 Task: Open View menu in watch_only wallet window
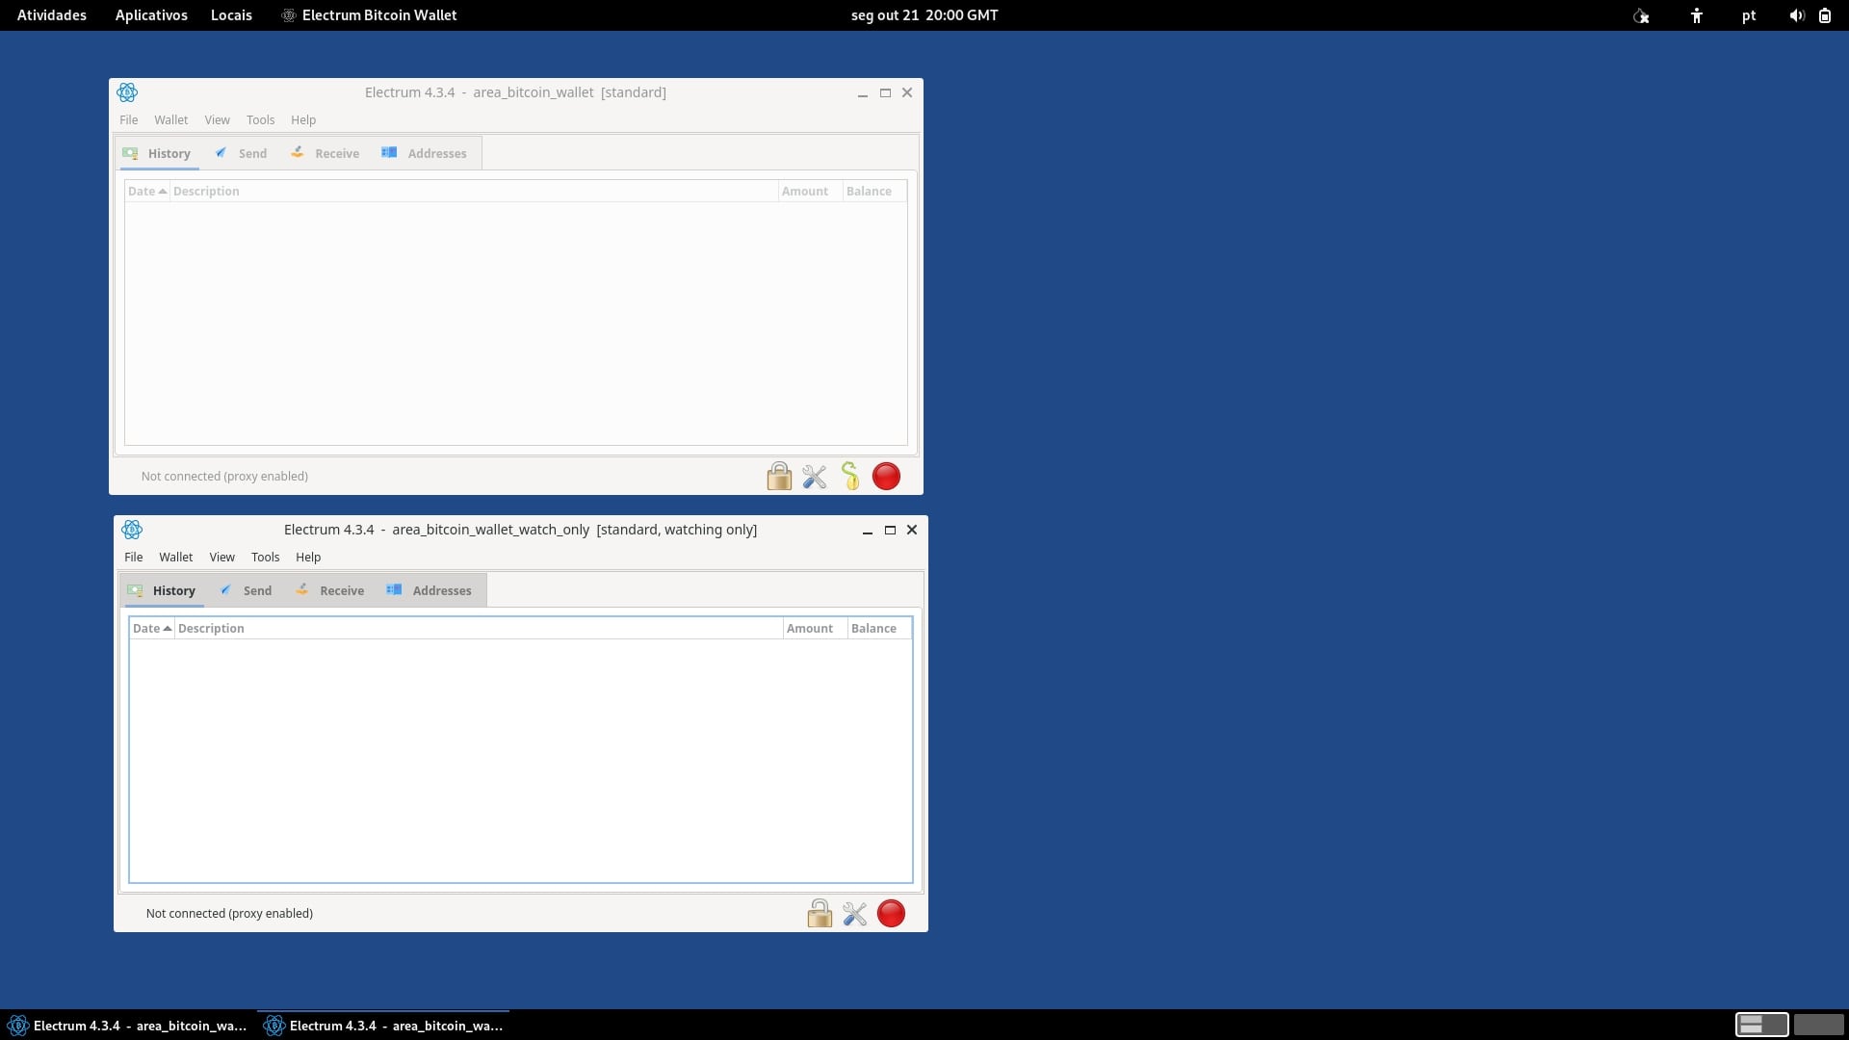pyautogui.click(x=222, y=558)
